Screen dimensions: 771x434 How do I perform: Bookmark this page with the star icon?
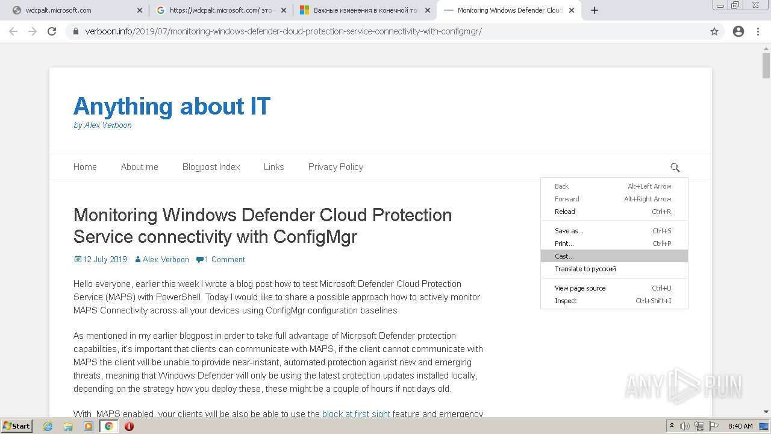714,31
